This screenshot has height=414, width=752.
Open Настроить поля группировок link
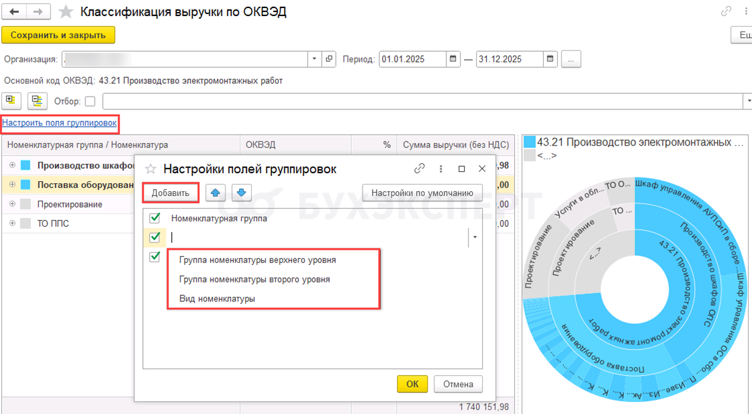tap(60, 123)
